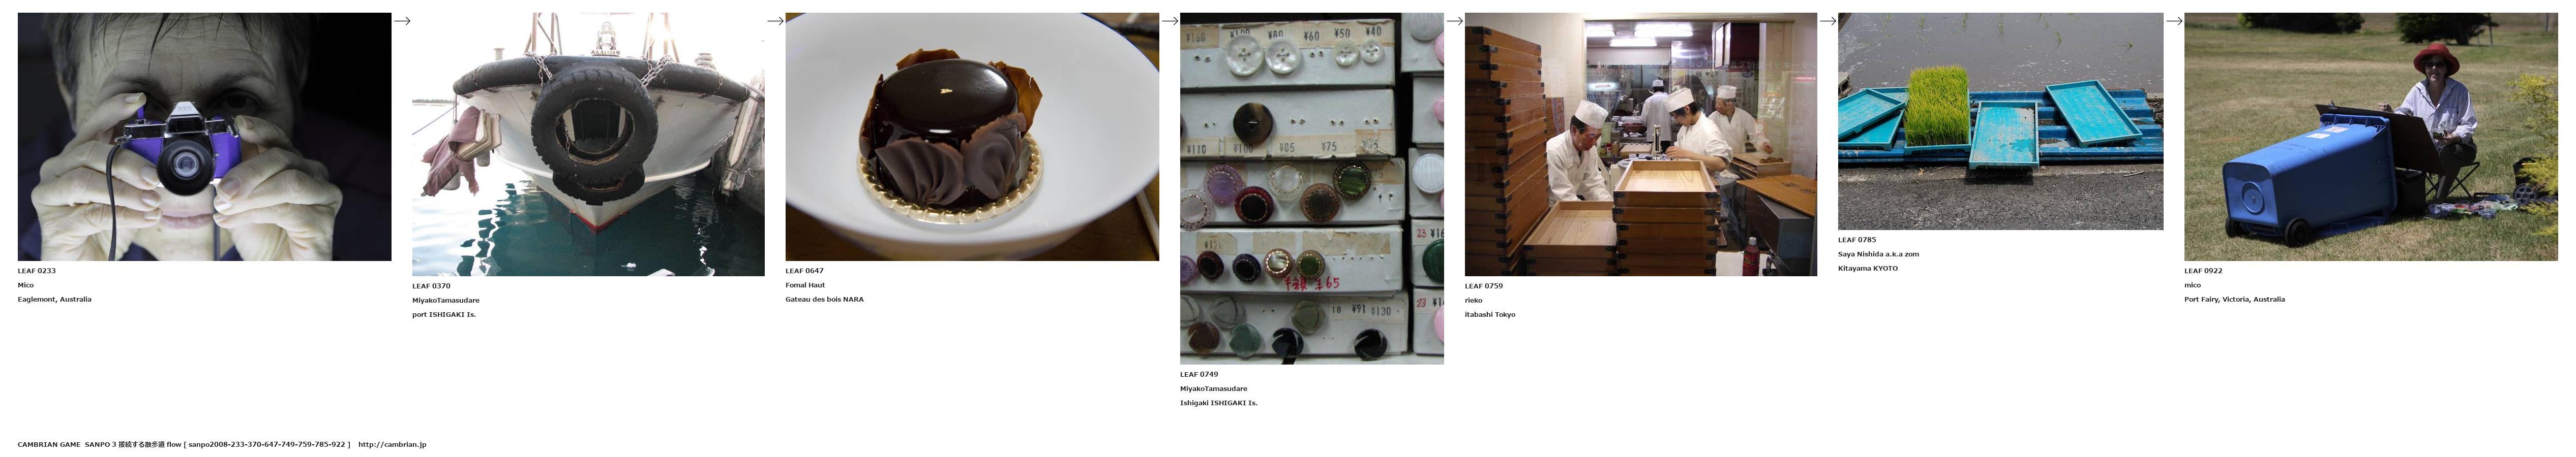Screen dimensions: 2576x457
Task: Open the blue wheelie bin painter photo
Action: coord(2371,137)
